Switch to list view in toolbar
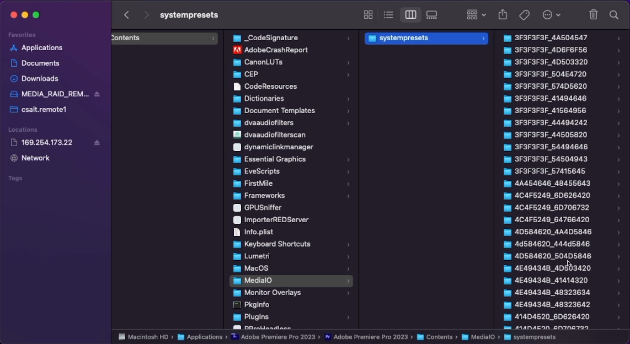 point(388,15)
